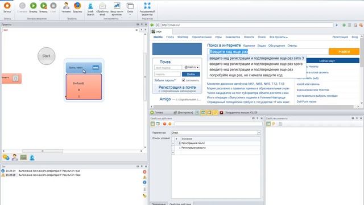Open the Новости nav link
Screen dimensions: 364x205
pyautogui.click(x=249, y=37)
